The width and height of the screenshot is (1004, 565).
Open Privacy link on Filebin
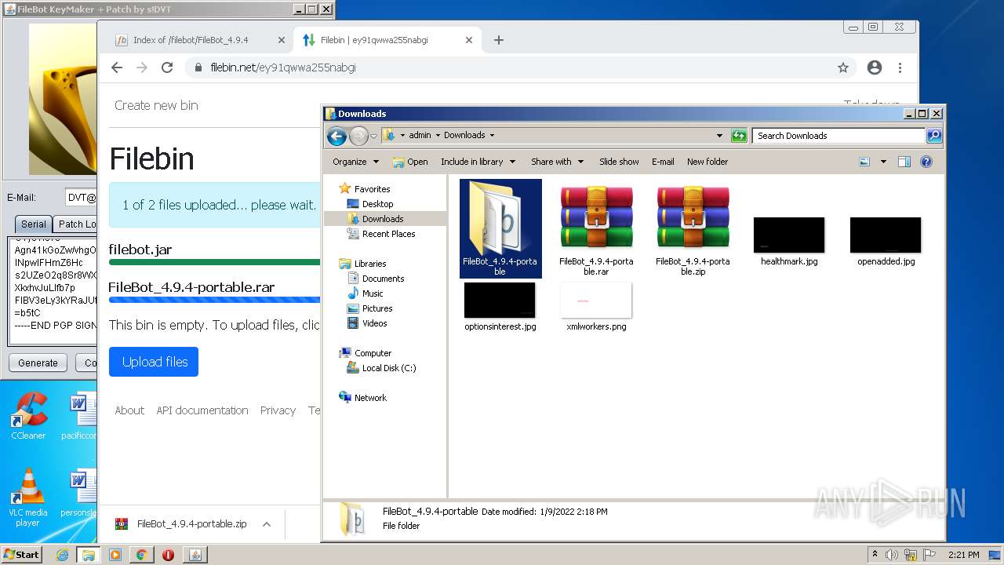click(278, 410)
